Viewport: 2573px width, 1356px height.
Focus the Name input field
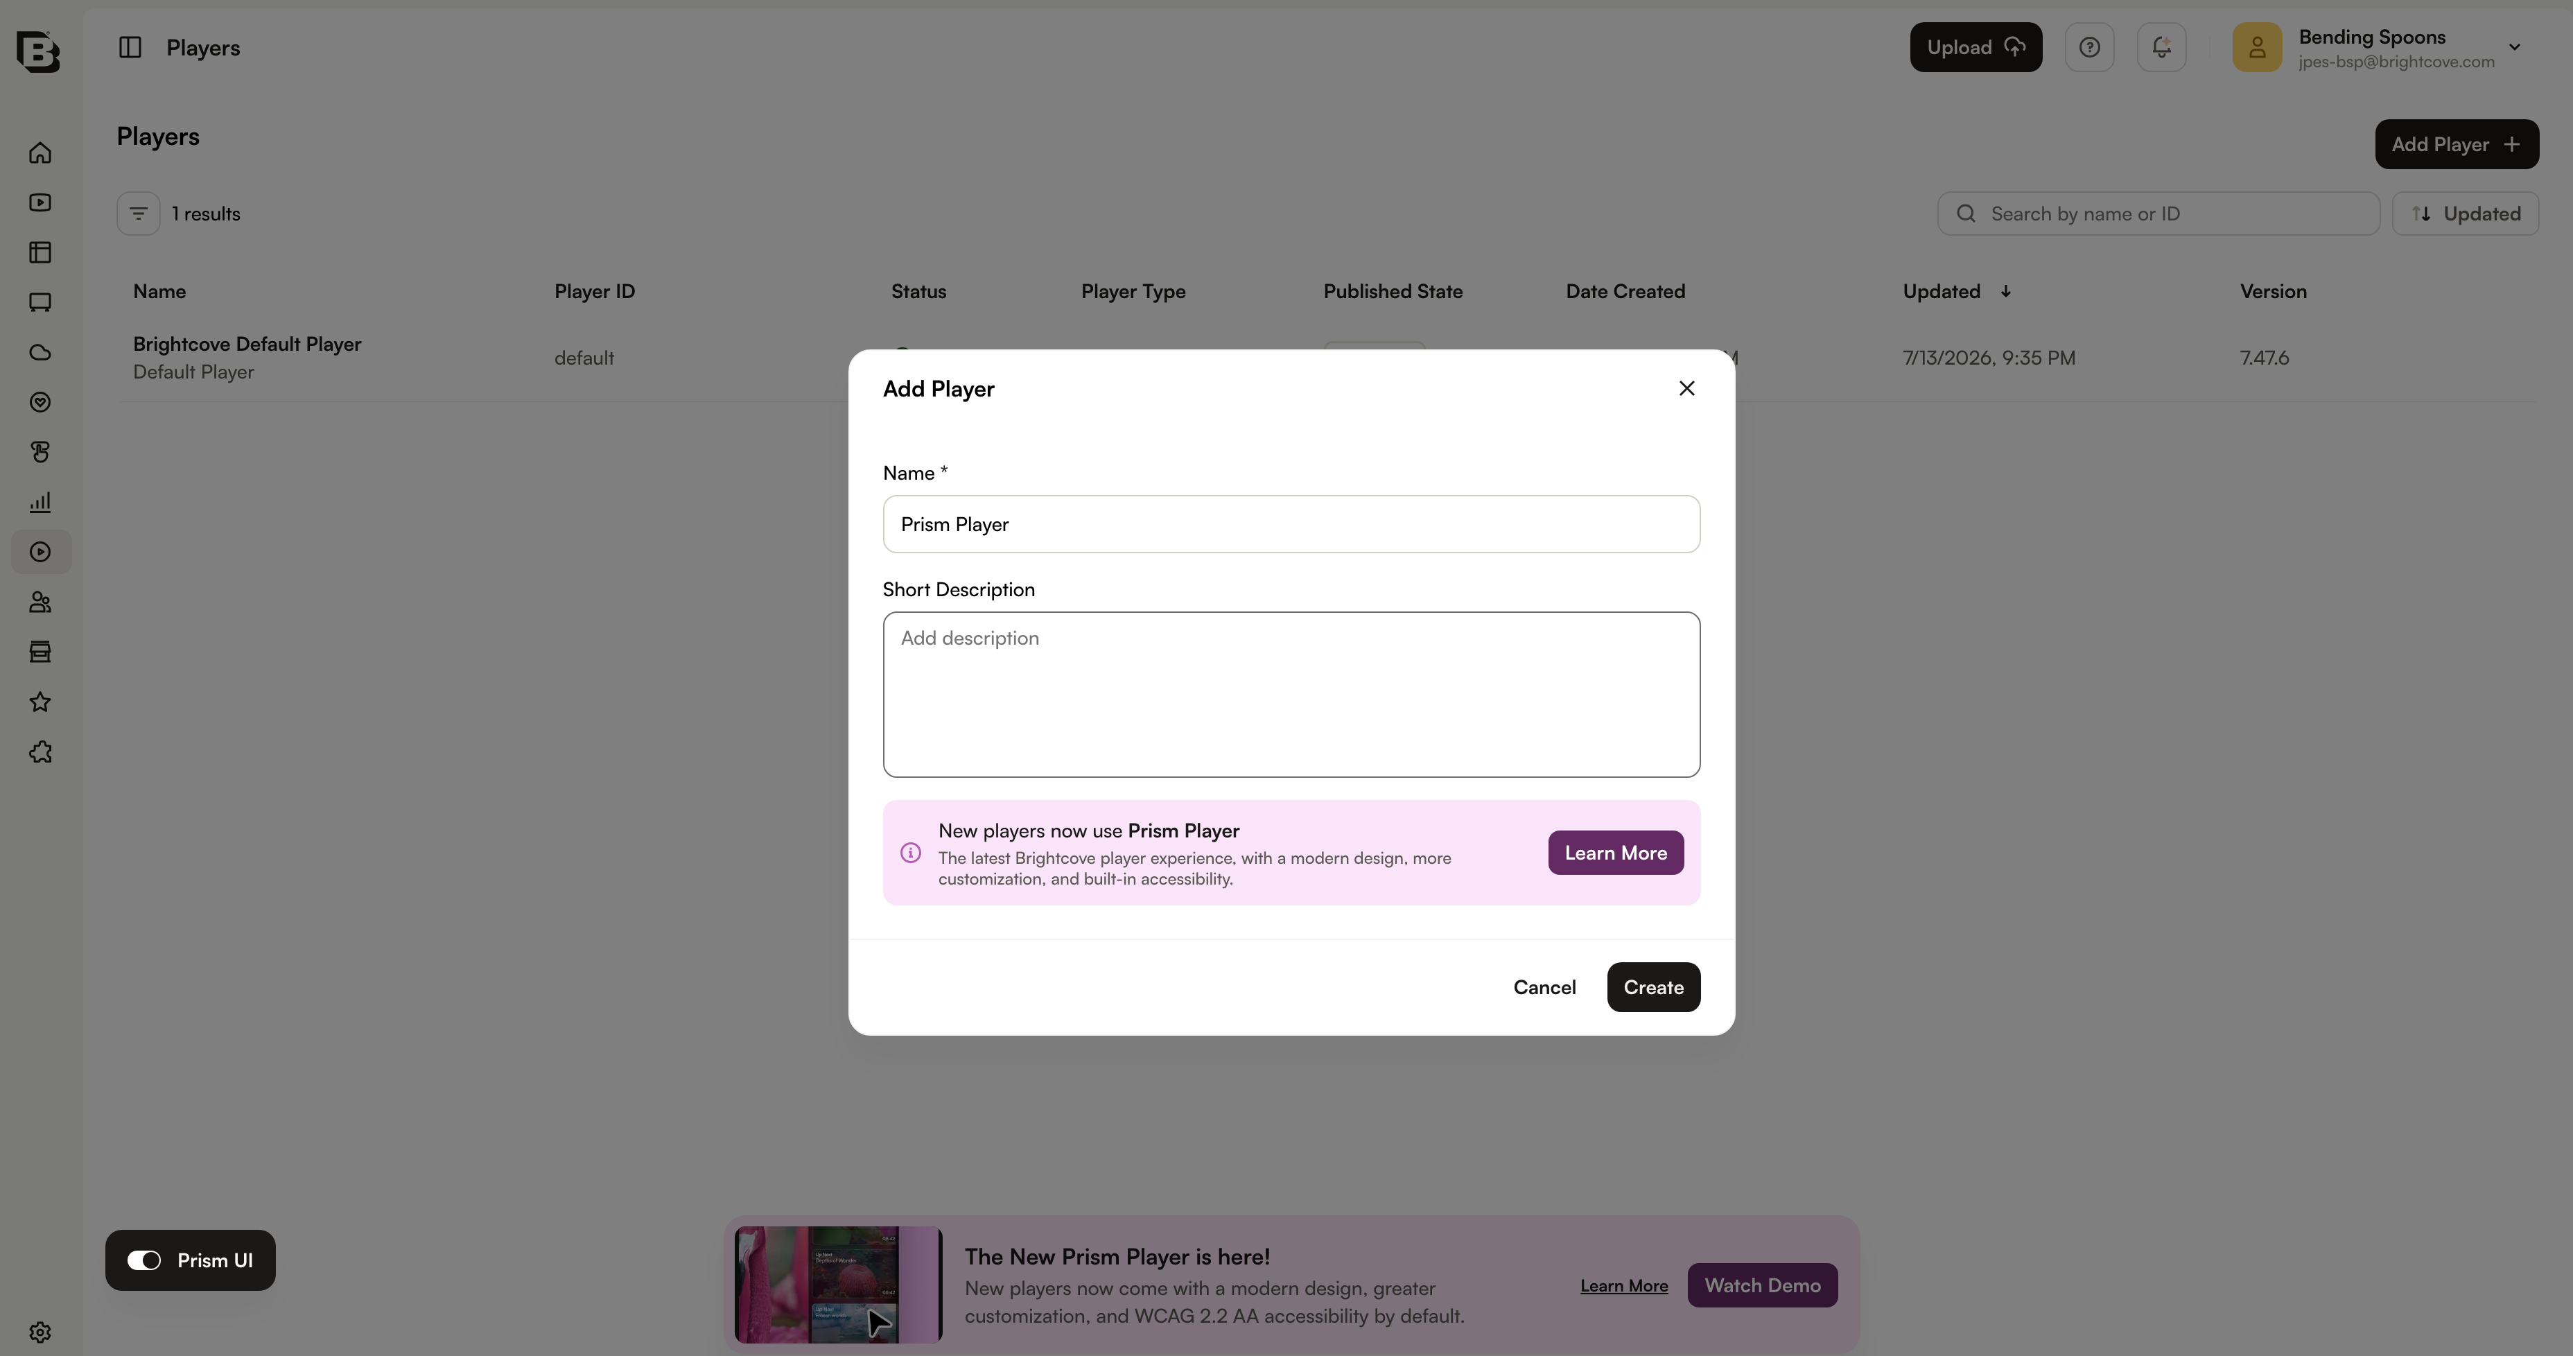point(1291,525)
